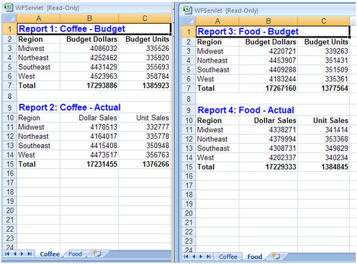Select row 7 header in the left workbook
The height and width of the screenshot is (264, 357).
pos(10,86)
